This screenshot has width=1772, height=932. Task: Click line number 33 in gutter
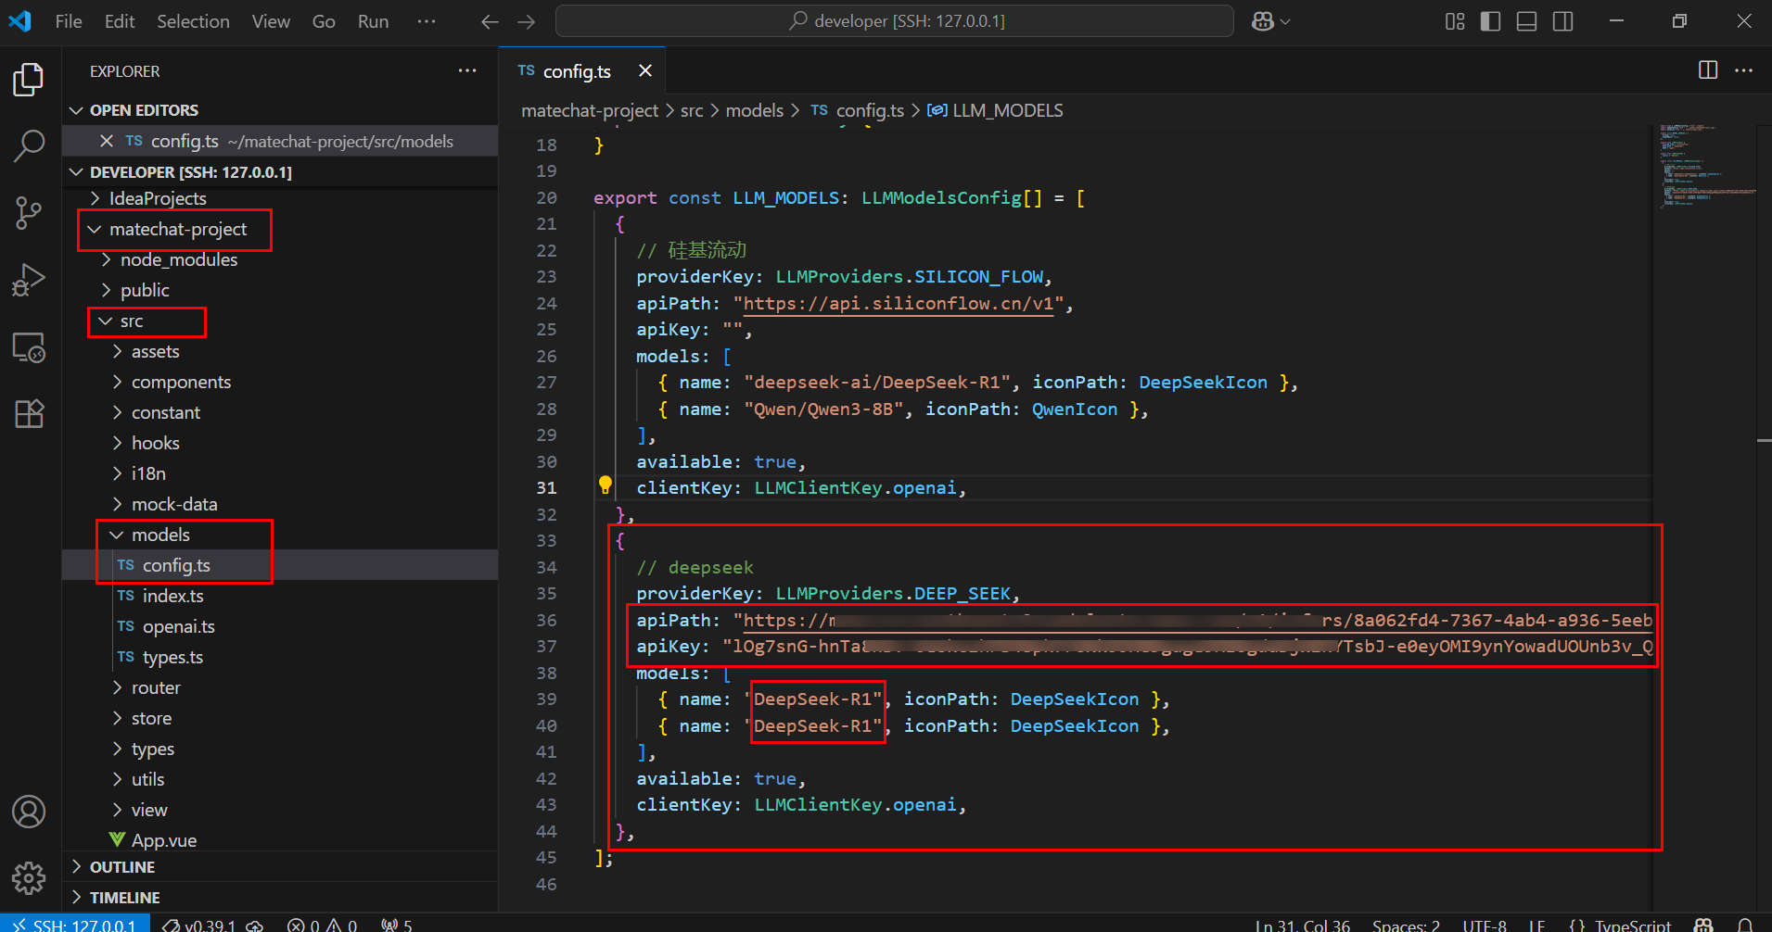pos(547,540)
